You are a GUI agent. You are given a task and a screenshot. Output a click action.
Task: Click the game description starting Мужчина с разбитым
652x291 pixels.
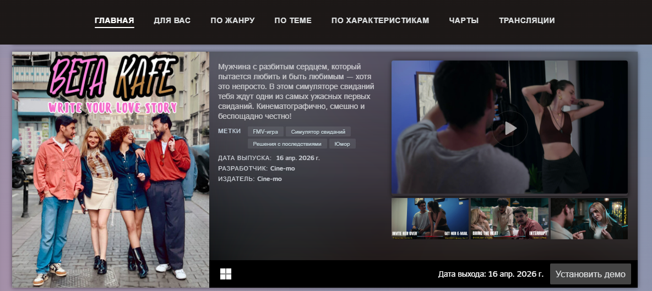296,91
